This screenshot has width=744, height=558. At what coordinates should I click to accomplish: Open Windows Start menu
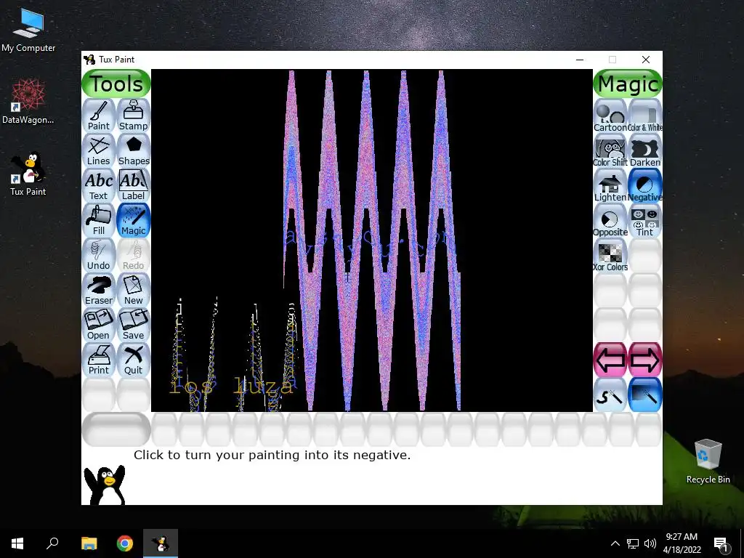click(x=17, y=543)
